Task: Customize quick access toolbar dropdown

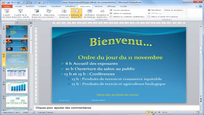Action: click(47, 3)
